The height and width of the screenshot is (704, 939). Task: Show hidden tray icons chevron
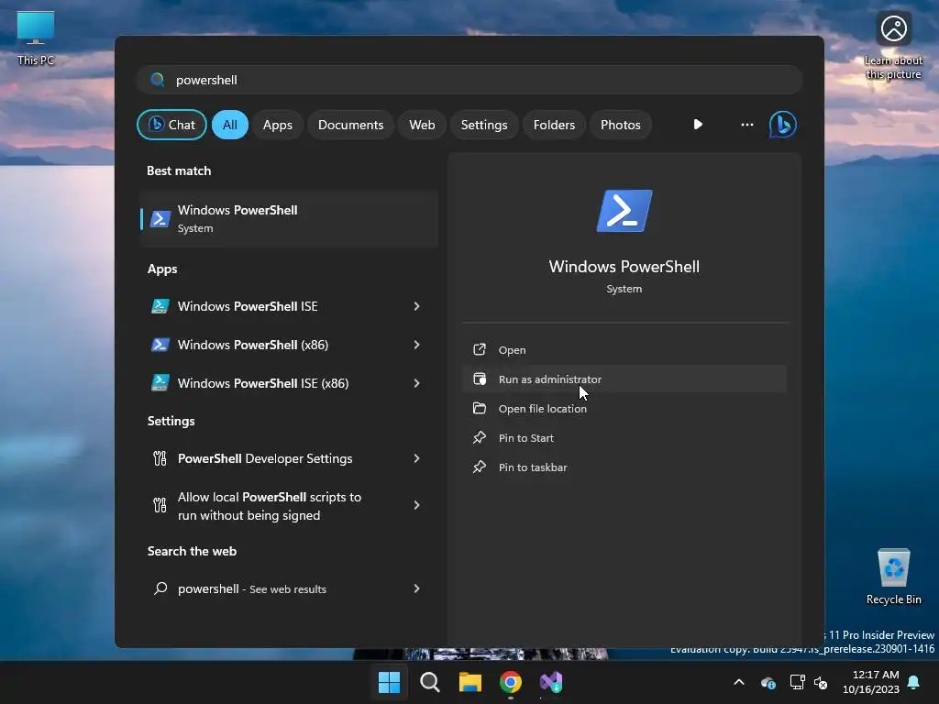(x=739, y=682)
